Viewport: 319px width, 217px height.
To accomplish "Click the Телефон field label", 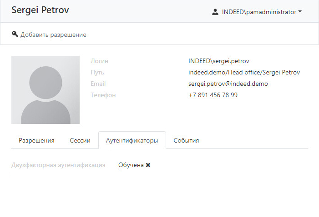I will tap(103, 95).
